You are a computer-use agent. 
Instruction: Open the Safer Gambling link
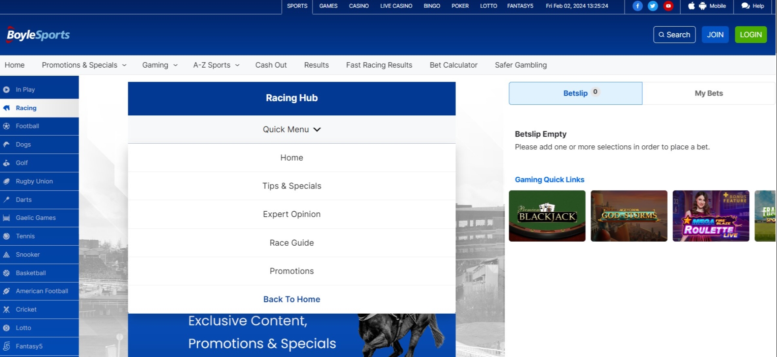(521, 65)
